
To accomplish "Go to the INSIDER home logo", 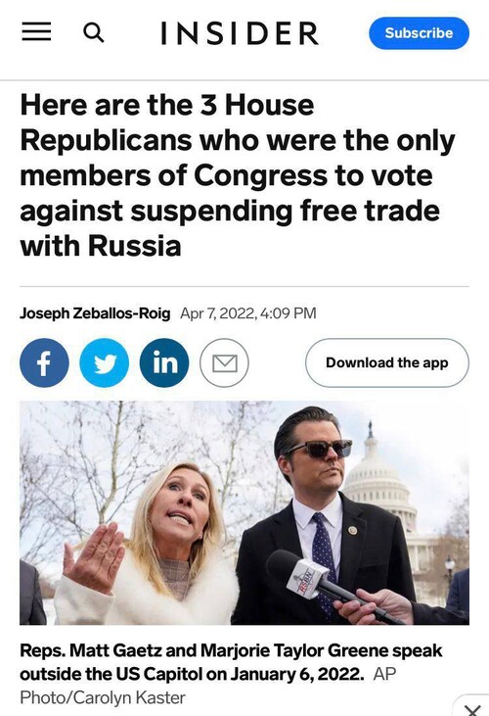I will (241, 33).
